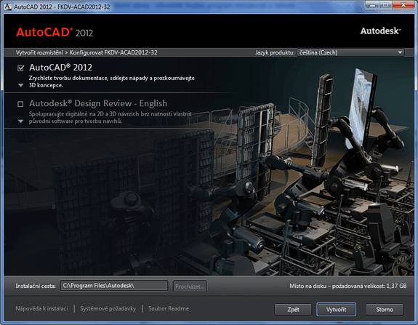The width and height of the screenshot is (418, 325).
Task: Click Konfigurovat FKDV-ACAD2012-32 breadcrumb text
Action: click(x=113, y=52)
